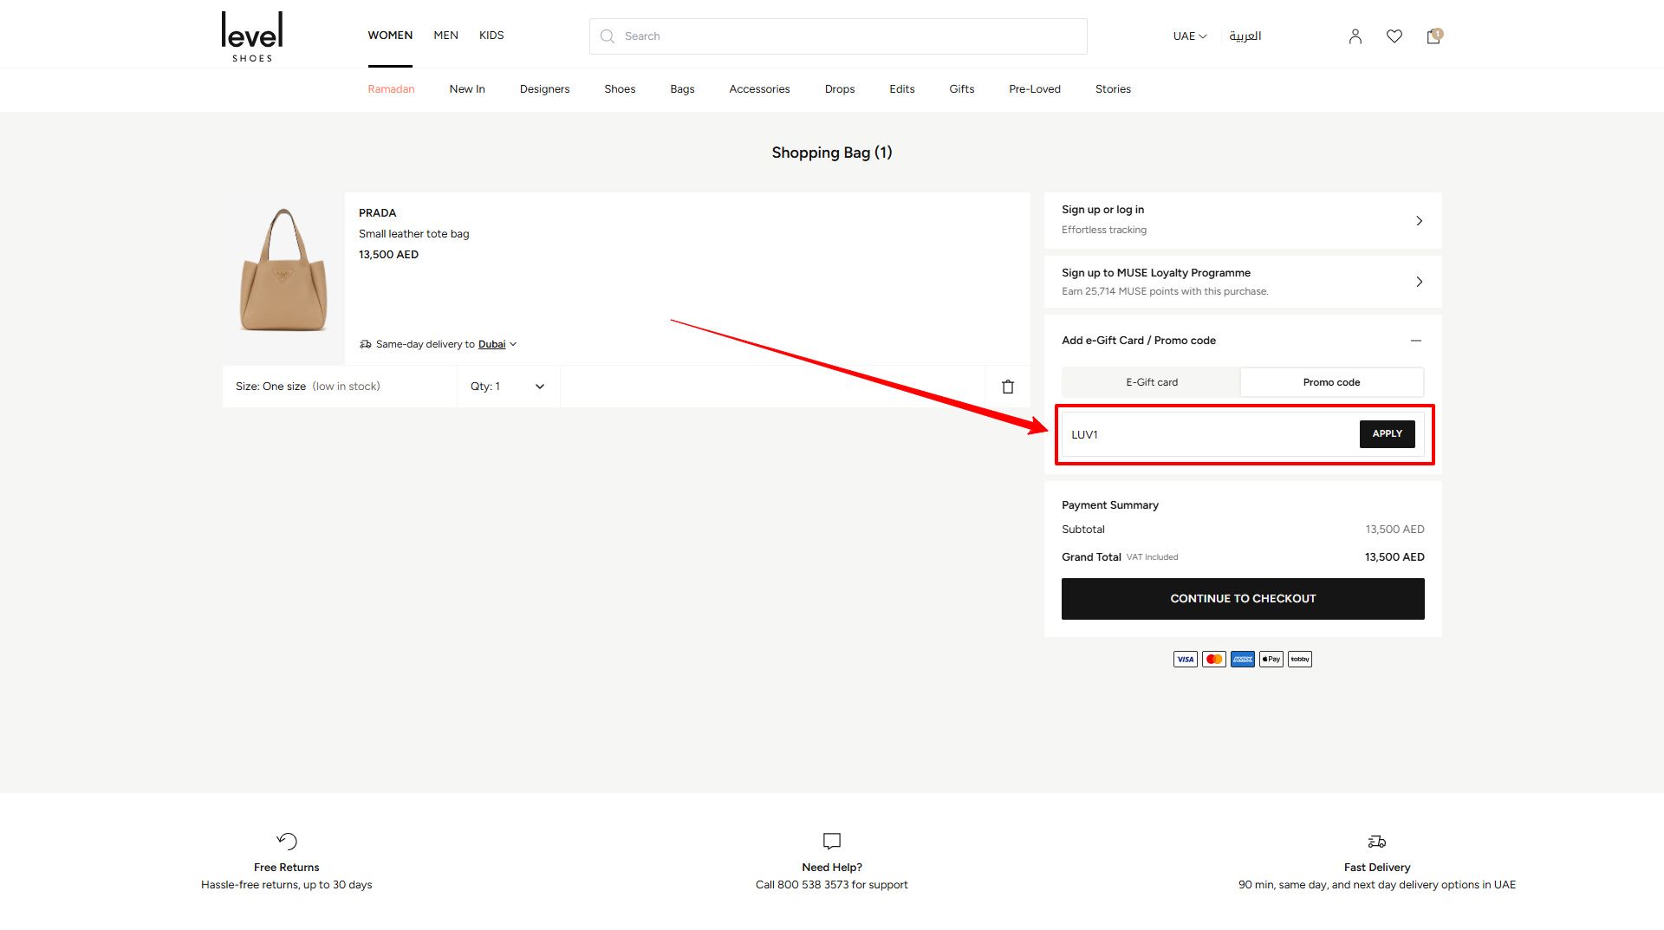Viewport: 1664px width, 930px height.
Task: Open the shopping bag icon in header
Action: click(x=1434, y=36)
